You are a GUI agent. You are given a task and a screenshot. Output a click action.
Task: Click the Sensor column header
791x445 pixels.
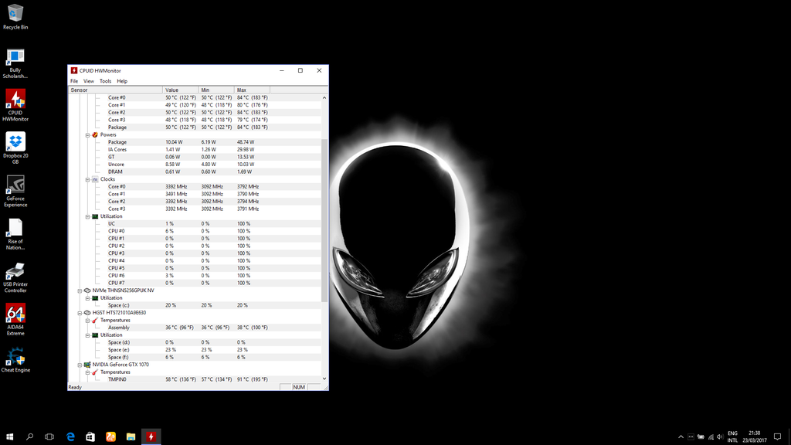tap(116, 90)
